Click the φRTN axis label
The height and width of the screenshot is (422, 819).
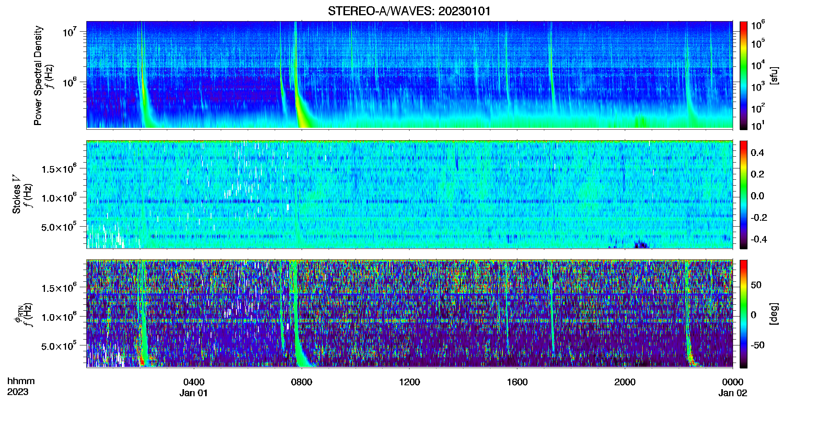click(x=18, y=315)
